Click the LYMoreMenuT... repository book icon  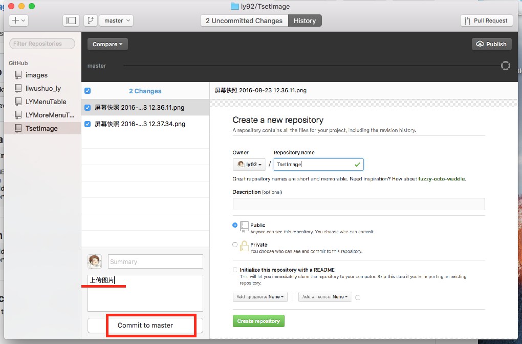point(18,115)
